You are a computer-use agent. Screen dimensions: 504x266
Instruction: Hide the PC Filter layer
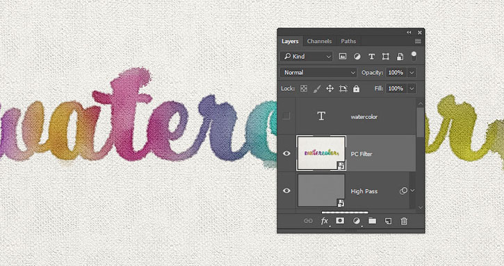point(286,154)
